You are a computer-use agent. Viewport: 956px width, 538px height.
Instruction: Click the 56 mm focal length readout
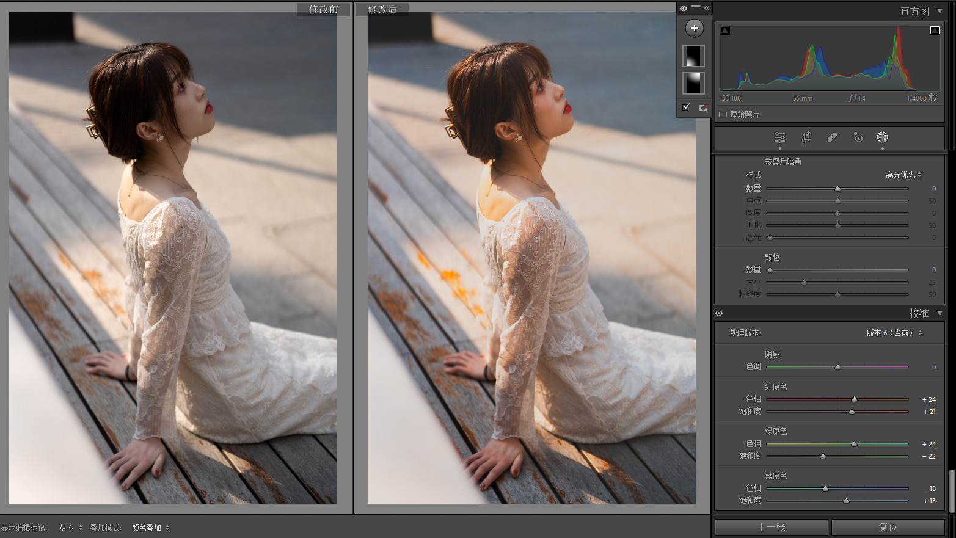point(803,98)
